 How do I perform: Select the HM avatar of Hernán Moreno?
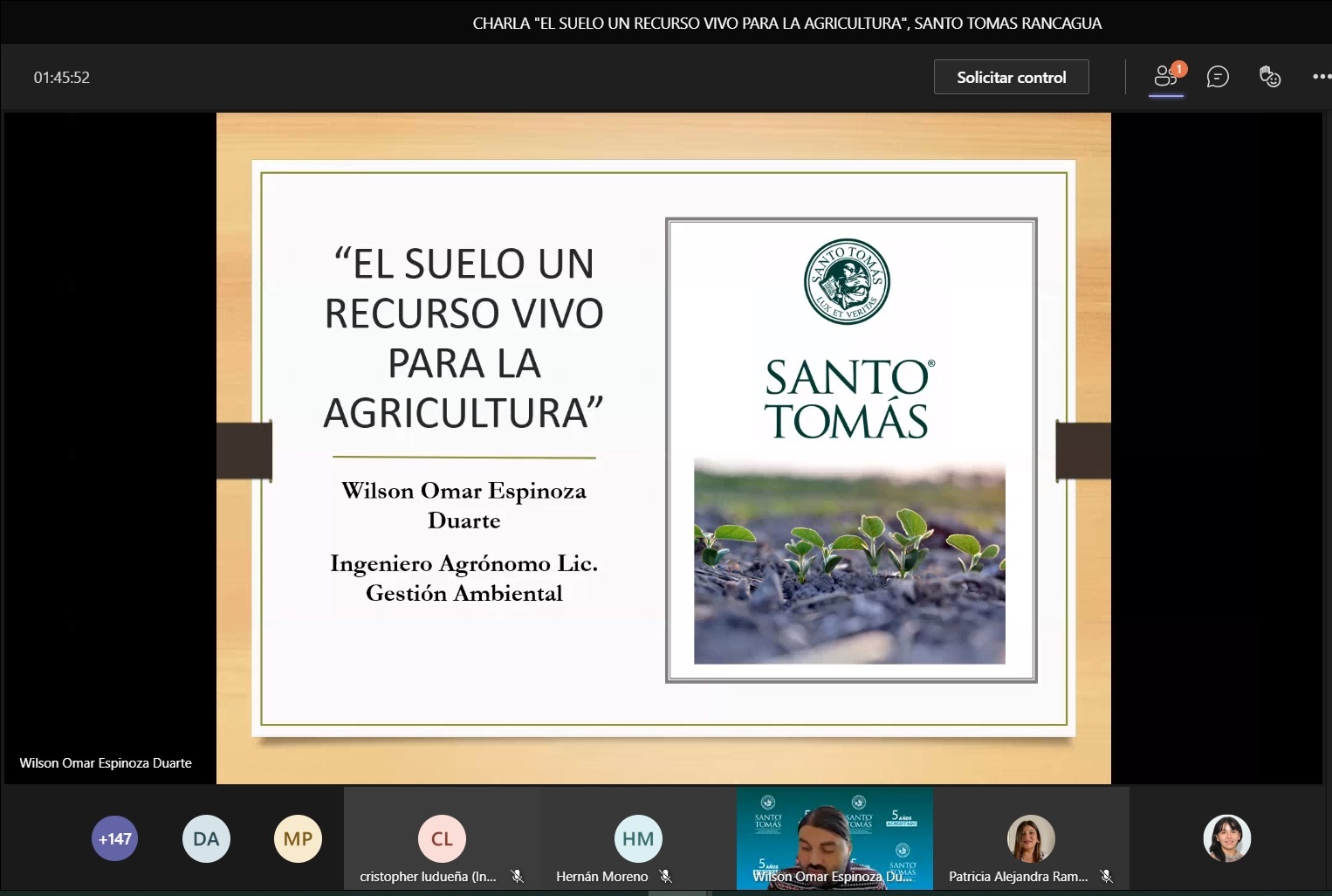[638, 838]
